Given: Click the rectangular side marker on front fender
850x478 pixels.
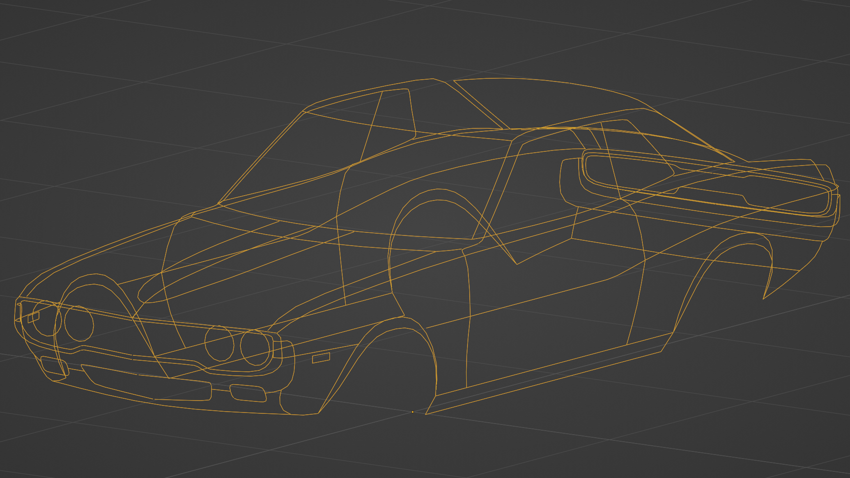Looking at the screenshot, I should (321, 358).
